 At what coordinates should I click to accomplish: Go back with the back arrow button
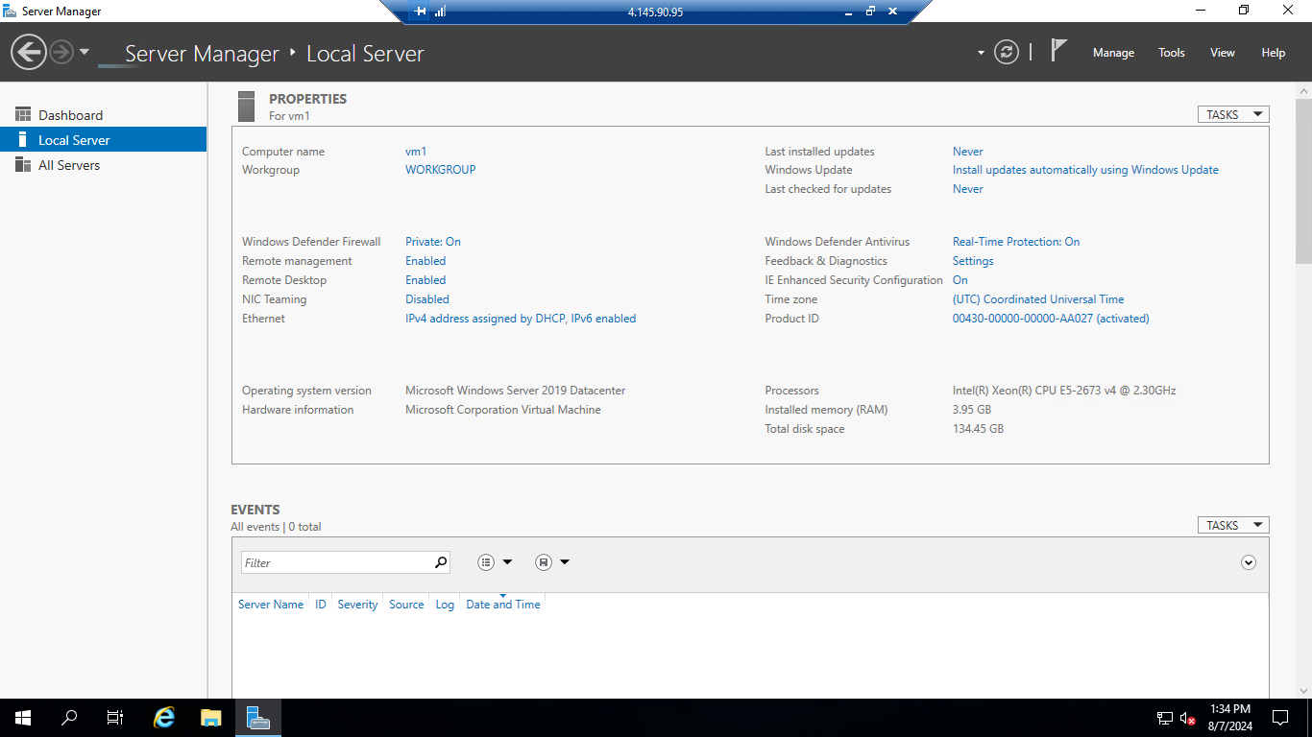29,52
